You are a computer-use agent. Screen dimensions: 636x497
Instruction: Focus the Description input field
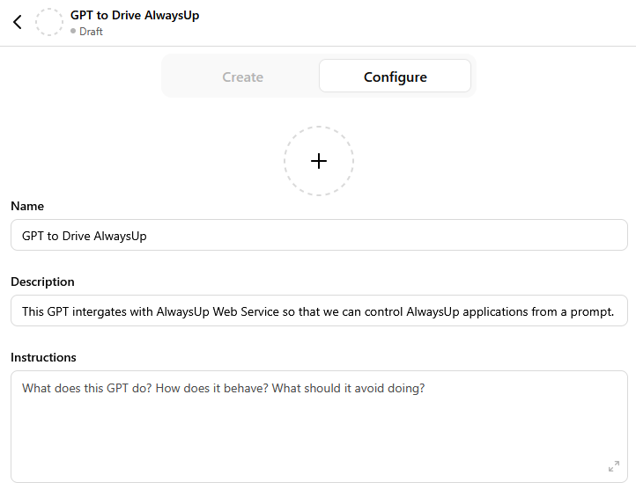pyautogui.click(x=319, y=311)
